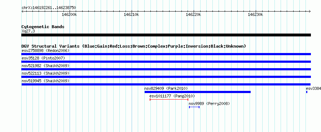321x132 pixels.
Task: Select the nsv829409 blue gain bar
Action: [x=198, y=92]
